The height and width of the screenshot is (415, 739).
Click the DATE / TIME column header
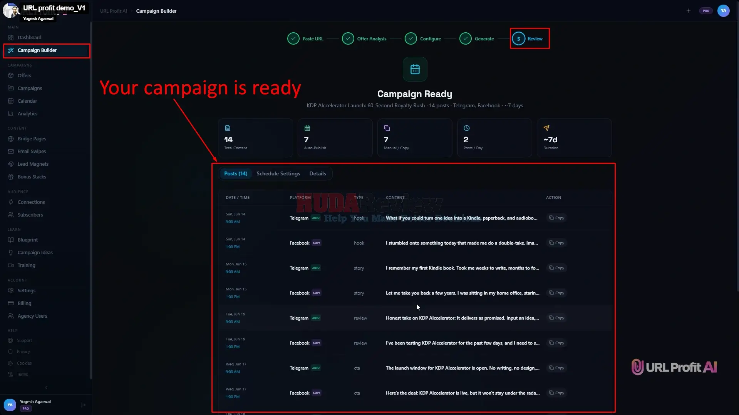(x=237, y=197)
